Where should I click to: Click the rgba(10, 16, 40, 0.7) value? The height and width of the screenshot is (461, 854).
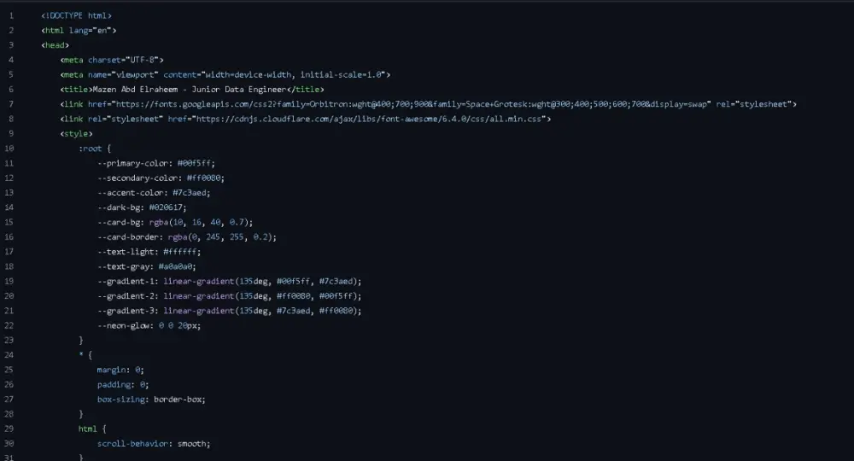click(x=203, y=223)
